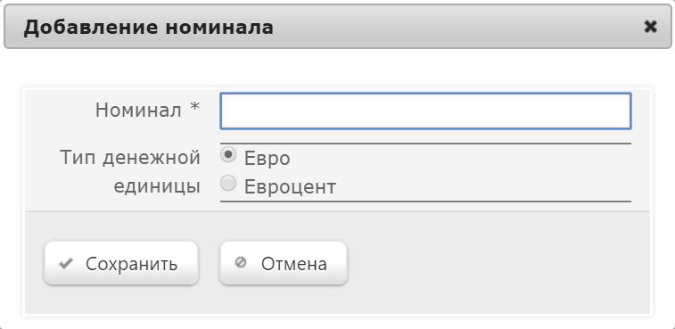This screenshot has width=675, height=329.
Task: Click the X icon in the header
Action: click(650, 27)
